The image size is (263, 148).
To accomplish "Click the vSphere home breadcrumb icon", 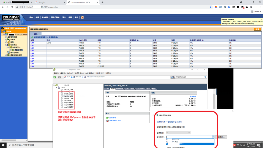I will (65, 77).
